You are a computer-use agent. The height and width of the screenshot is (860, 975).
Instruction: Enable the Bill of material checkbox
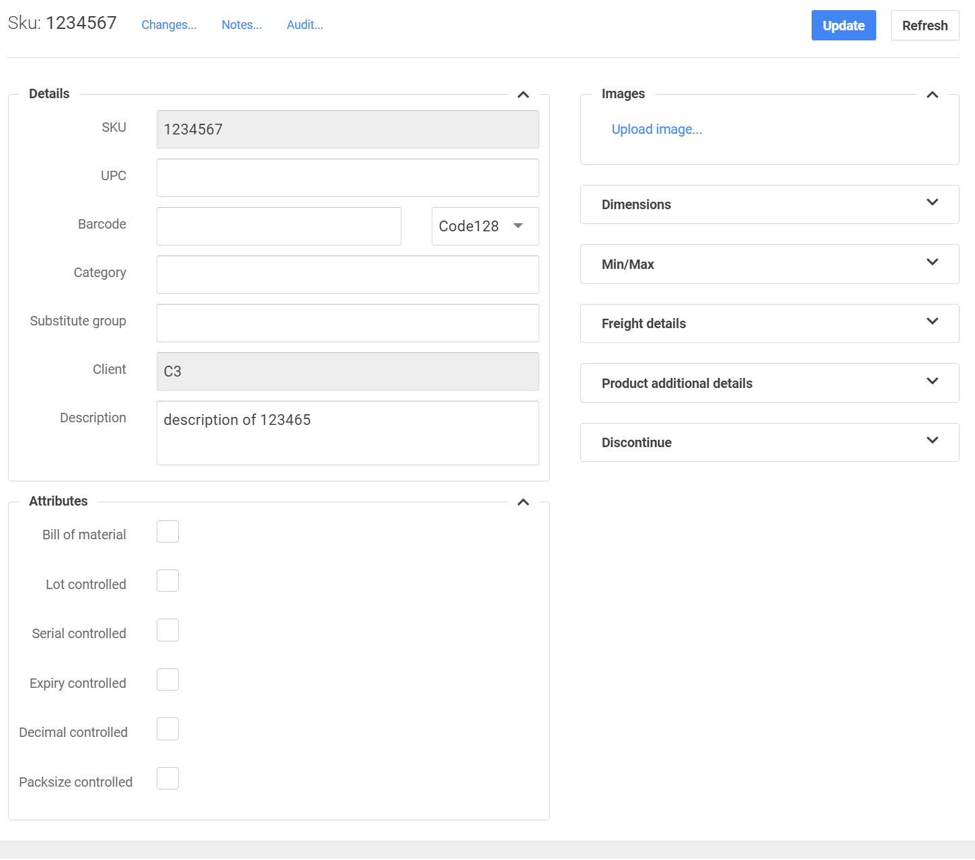(x=167, y=532)
